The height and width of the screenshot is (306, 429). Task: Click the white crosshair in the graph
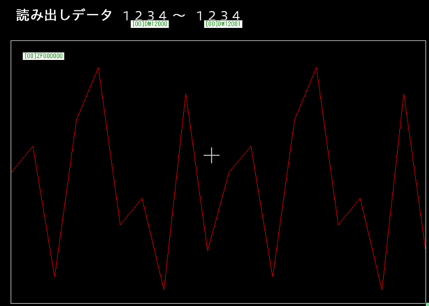212,155
